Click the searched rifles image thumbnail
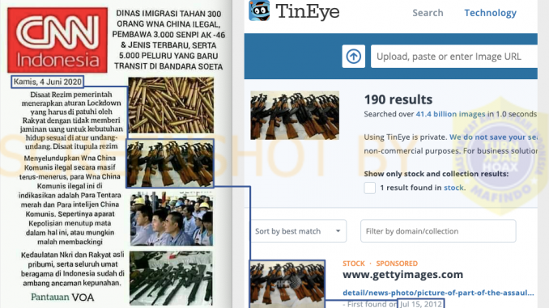 [x=295, y=116]
